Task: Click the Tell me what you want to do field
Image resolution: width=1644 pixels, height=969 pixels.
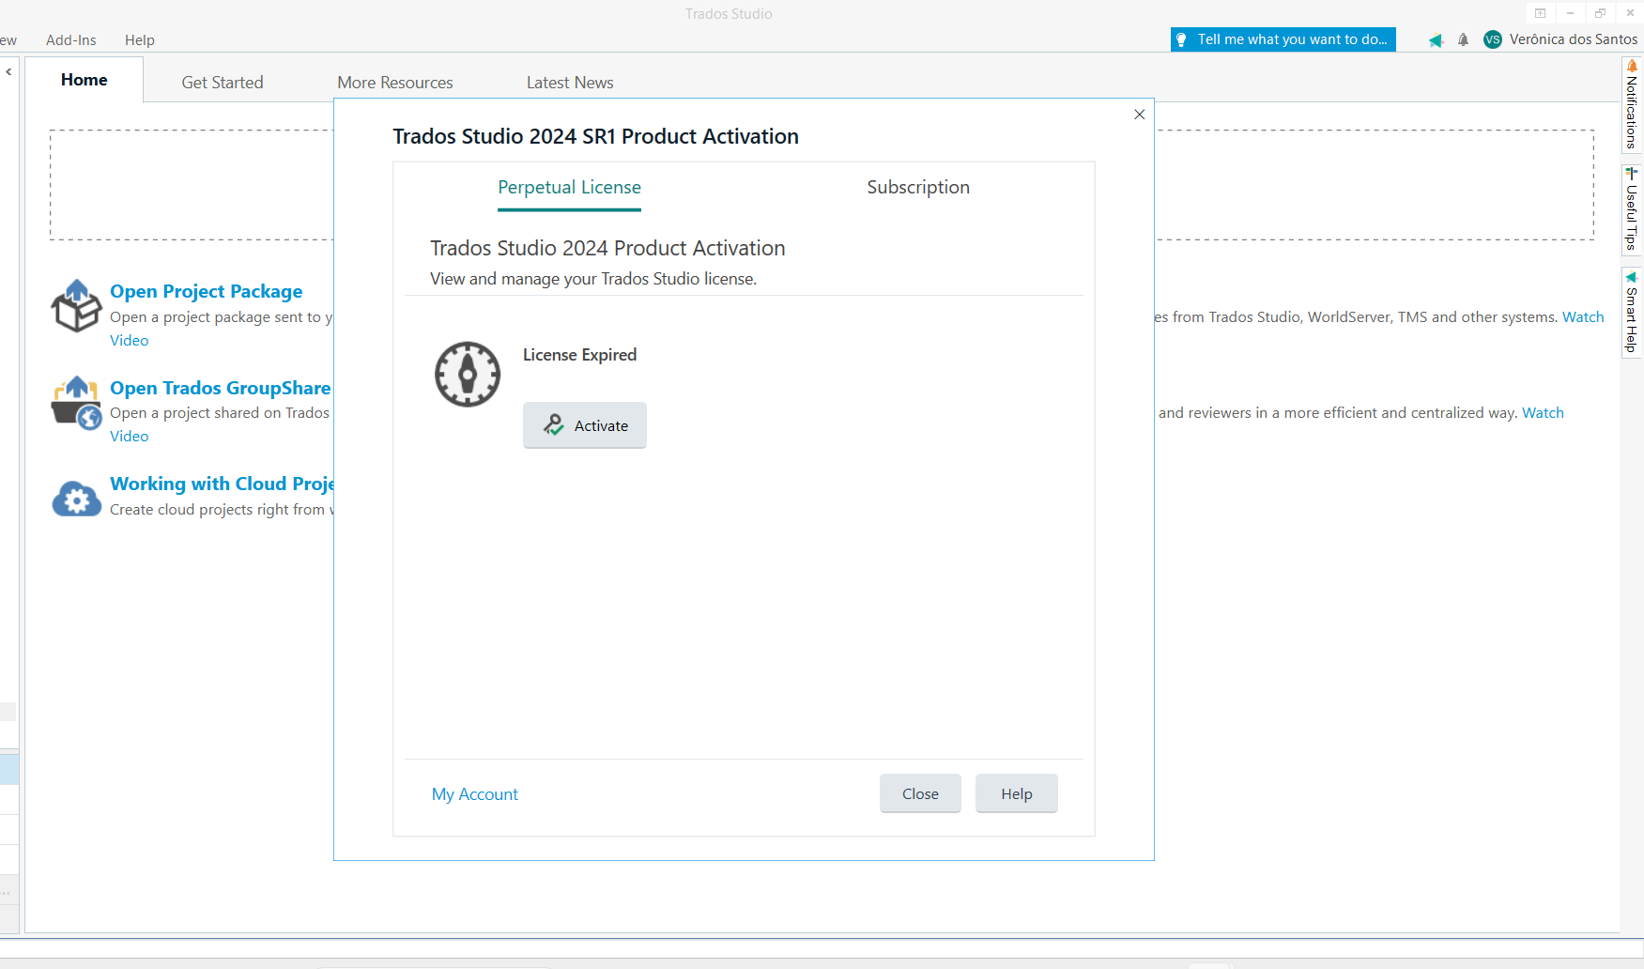Action: [1292, 39]
